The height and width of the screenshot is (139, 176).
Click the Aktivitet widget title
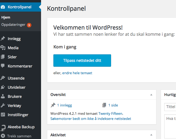click(x=58, y=135)
